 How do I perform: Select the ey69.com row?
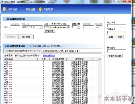point(51,80)
